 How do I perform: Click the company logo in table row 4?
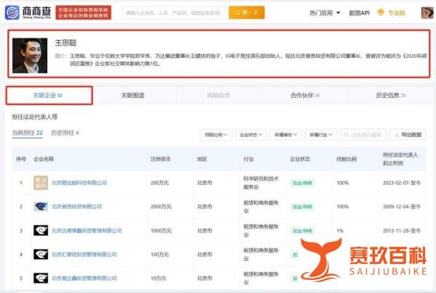(x=41, y=254)
